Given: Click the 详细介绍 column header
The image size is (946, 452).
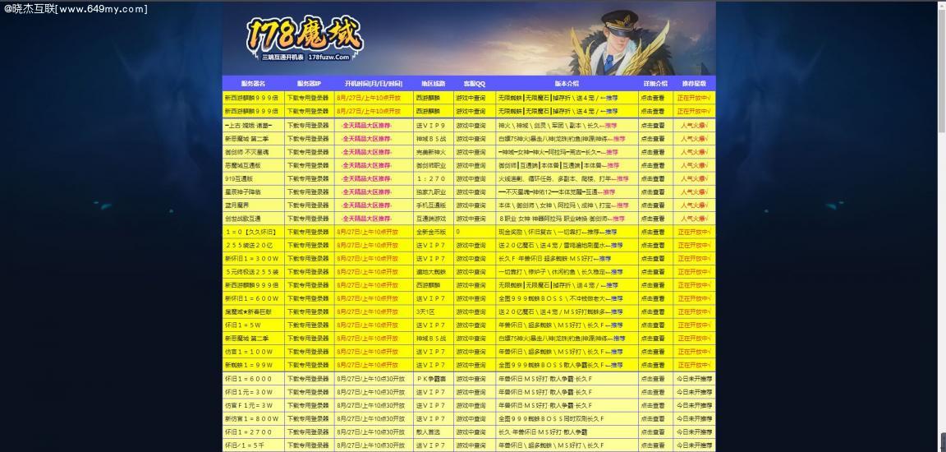Looking at the screenshot, I should (655, 84).
